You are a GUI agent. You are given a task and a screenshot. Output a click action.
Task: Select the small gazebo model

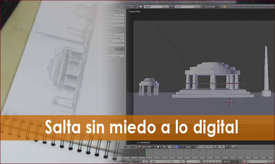point(149,87)
